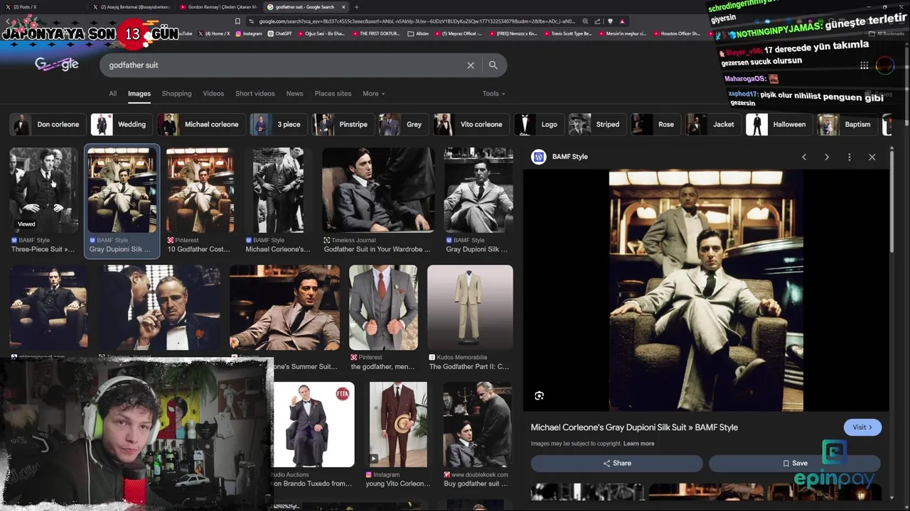Click the Share button in preview
Image resolution: width=910 pixels, height=511 pixels.
click(x=616, y=463)
